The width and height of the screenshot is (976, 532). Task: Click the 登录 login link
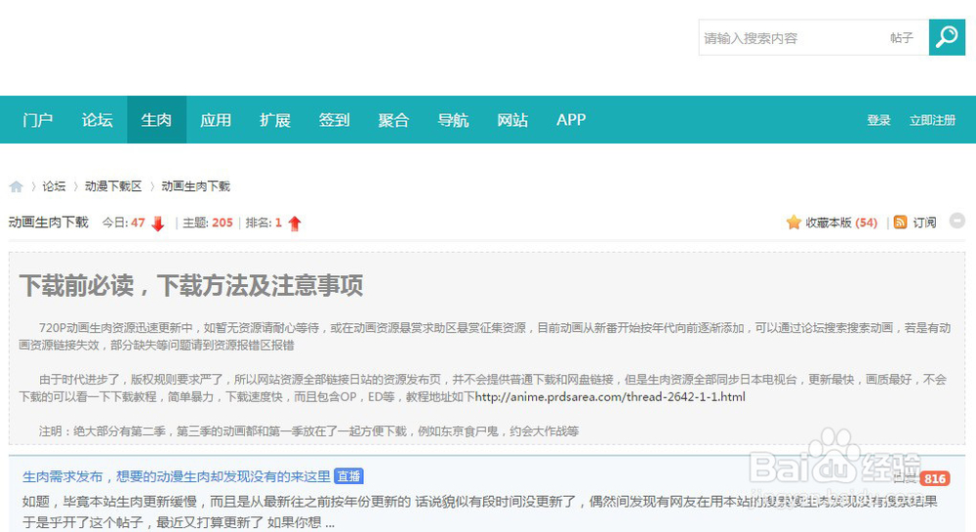tap(879, 120)
